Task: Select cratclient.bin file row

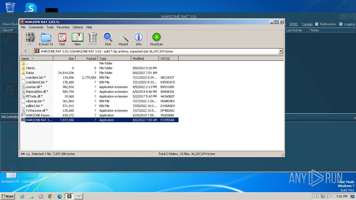Action: tap(100, 77)
